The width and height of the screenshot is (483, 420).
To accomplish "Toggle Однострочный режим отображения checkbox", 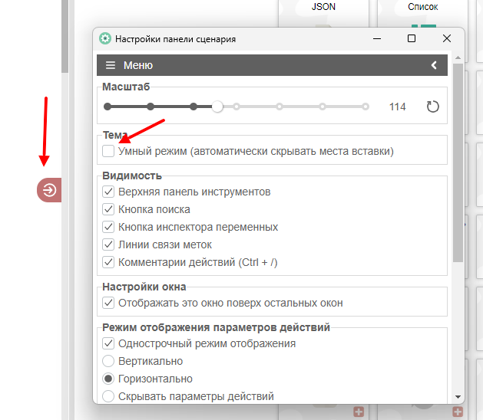I will point(108,343).
